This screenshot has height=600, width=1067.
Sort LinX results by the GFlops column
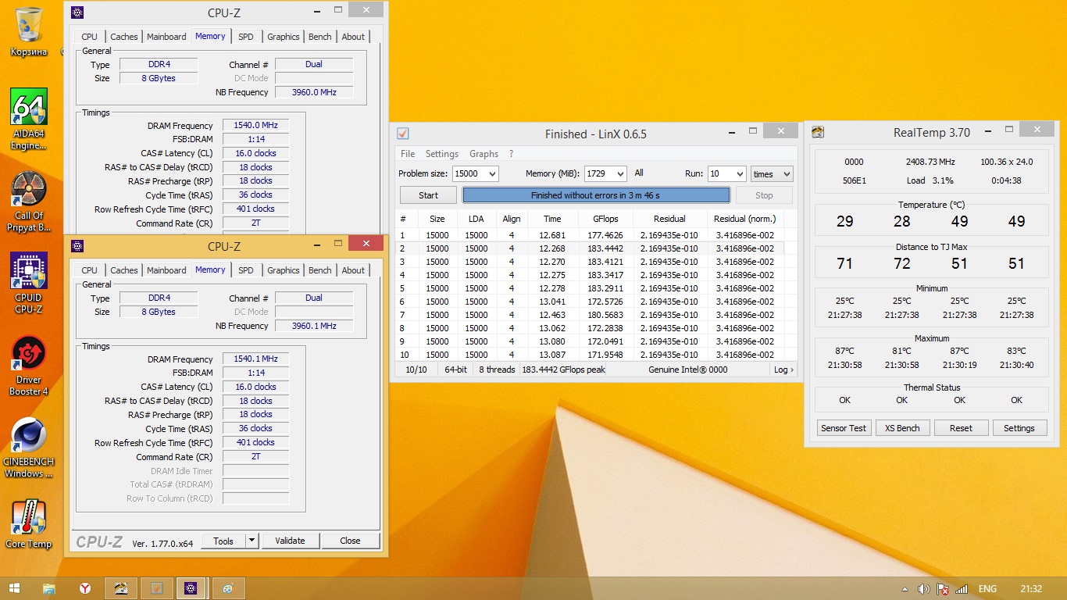[x=605, y=219]
